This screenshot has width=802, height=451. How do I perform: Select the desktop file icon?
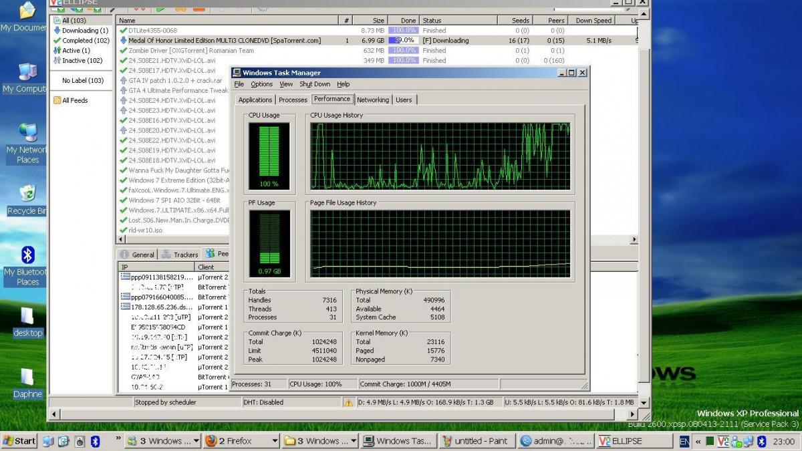click(x=27, y=321)
